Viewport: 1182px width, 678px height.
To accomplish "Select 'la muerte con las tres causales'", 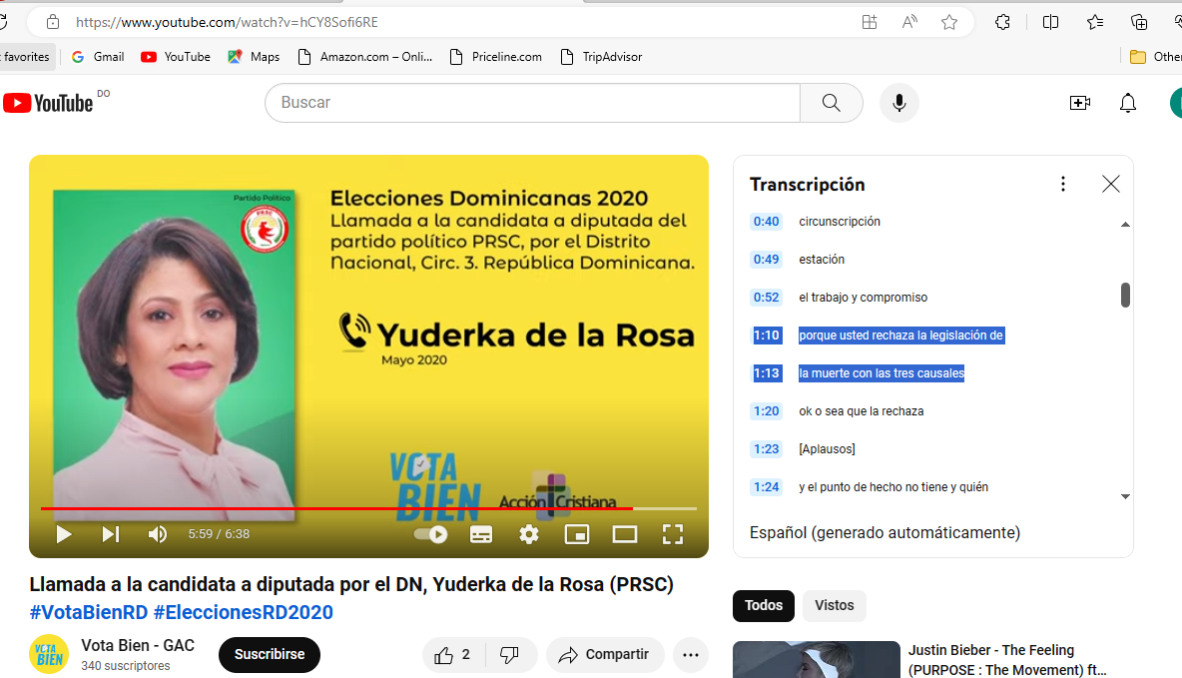I will pyautogui.click(x=882, y=373).
